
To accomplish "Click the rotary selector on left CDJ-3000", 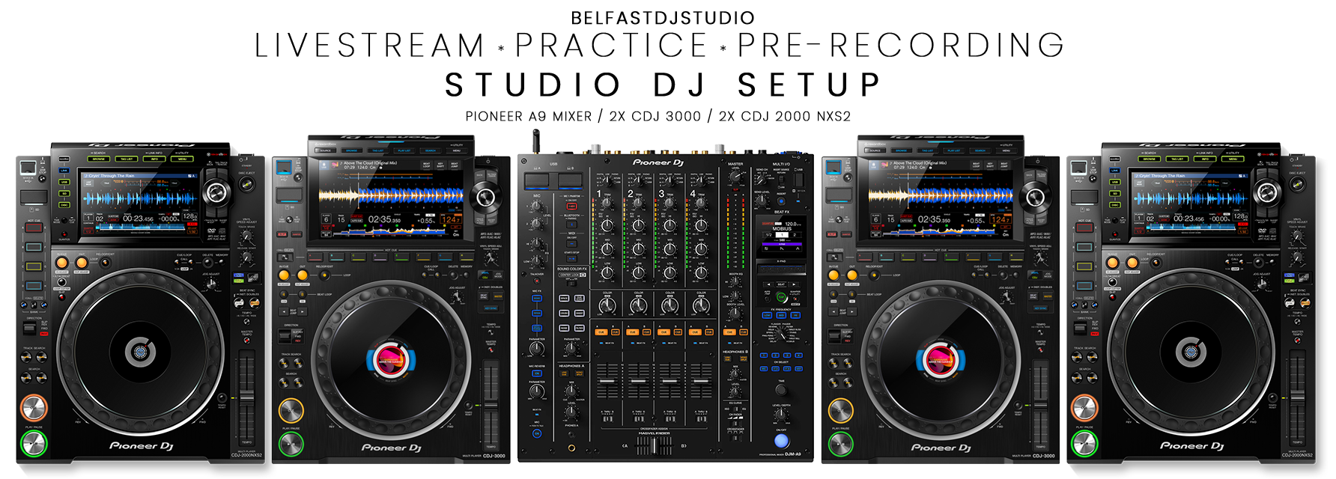I will (x=485, y=198).
